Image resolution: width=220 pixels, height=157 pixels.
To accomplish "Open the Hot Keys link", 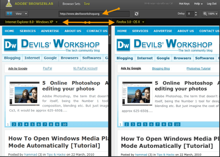I will (x=184, y=4).
